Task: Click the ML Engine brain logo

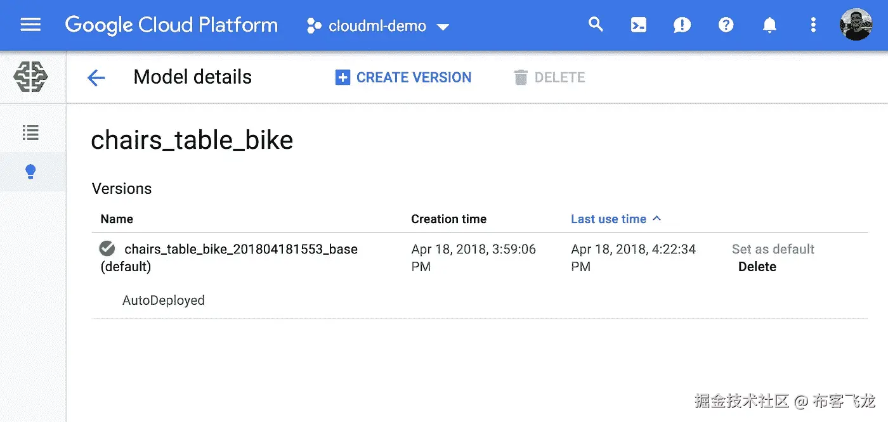Action: point(31,77)
